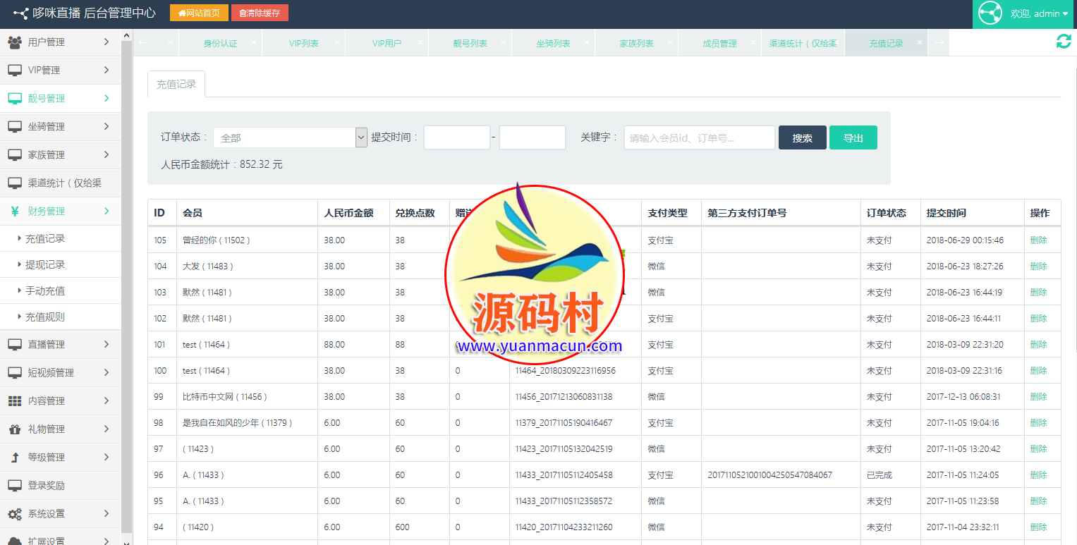
Task: Open the 订单状态 dropdown
Action: coord(290,137)
